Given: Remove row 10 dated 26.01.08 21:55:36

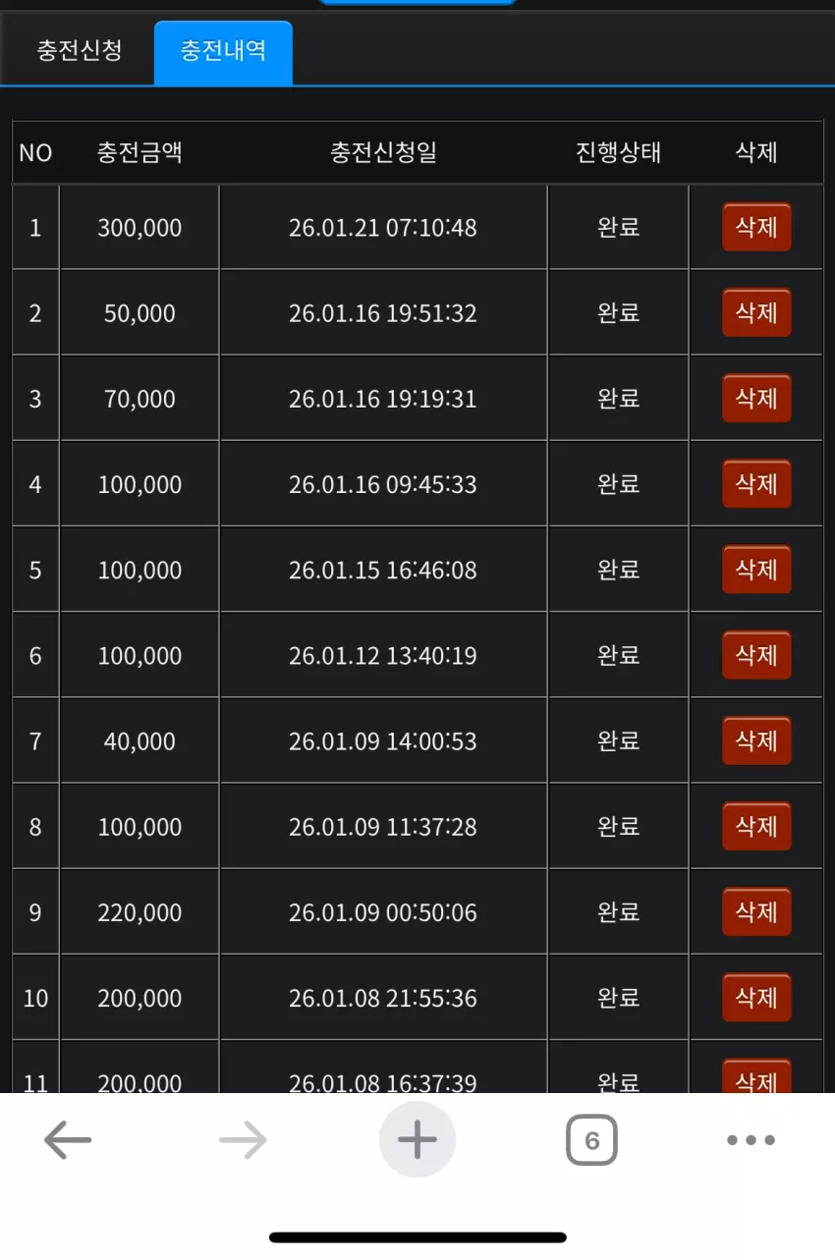Looking at the screenshot, I should click(x=756, y=997).
